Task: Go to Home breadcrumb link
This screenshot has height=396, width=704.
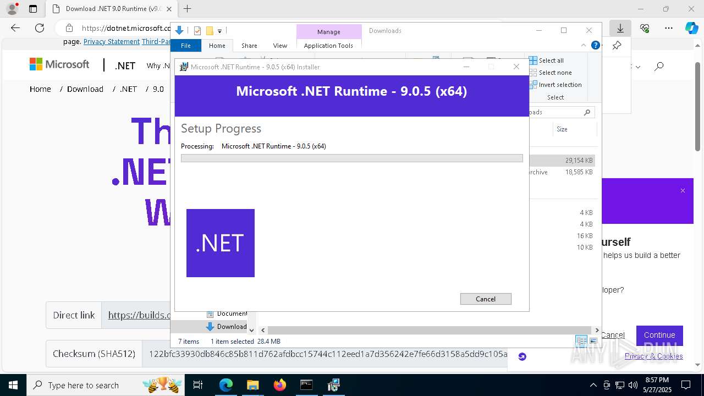Action: (40, 89)
